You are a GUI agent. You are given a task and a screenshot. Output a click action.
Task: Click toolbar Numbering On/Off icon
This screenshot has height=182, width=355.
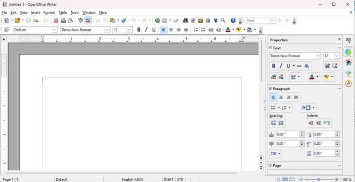196,30
